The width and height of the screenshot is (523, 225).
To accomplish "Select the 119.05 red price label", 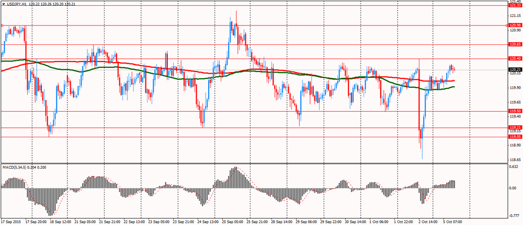I will [515, 137].
